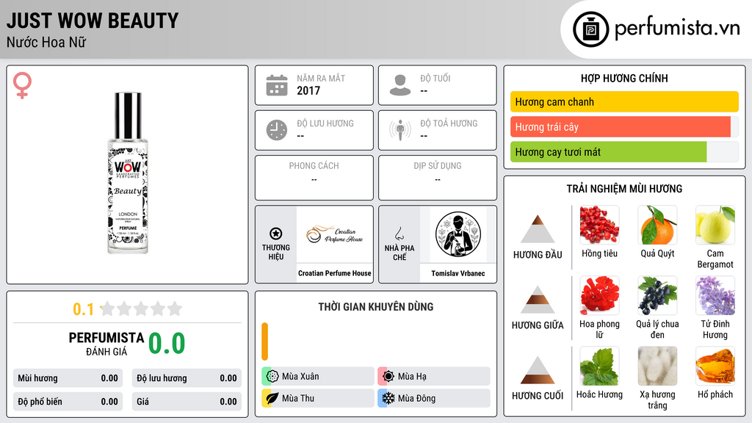Open the Croatian Perfume House logo

(x=335, y=234)
